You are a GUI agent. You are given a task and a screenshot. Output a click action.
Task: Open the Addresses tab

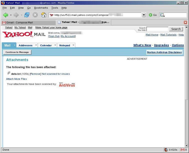[25, 45]
